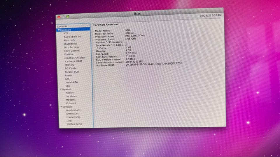Click the 1.07 GHz bus speed value
Image resolution: width=280 pixels, height=157 pixels.
click(x=131, y=53)
